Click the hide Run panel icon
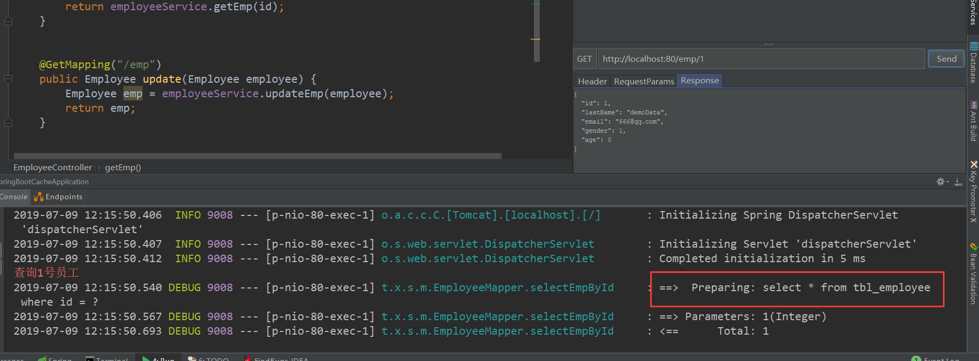The width and height of the screenshot is (979, 361). pyautogui.click(x=959, y=182)
